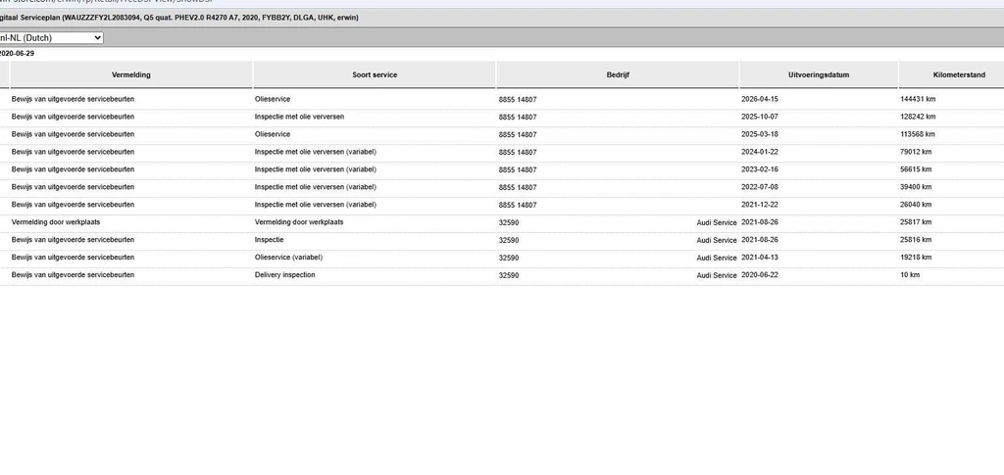Select the Bewijs van uitgevoerde servicebeurten cell dated 2026-04-15
1004x475 pixels.
pyautogui.click(x=73, y=99)
